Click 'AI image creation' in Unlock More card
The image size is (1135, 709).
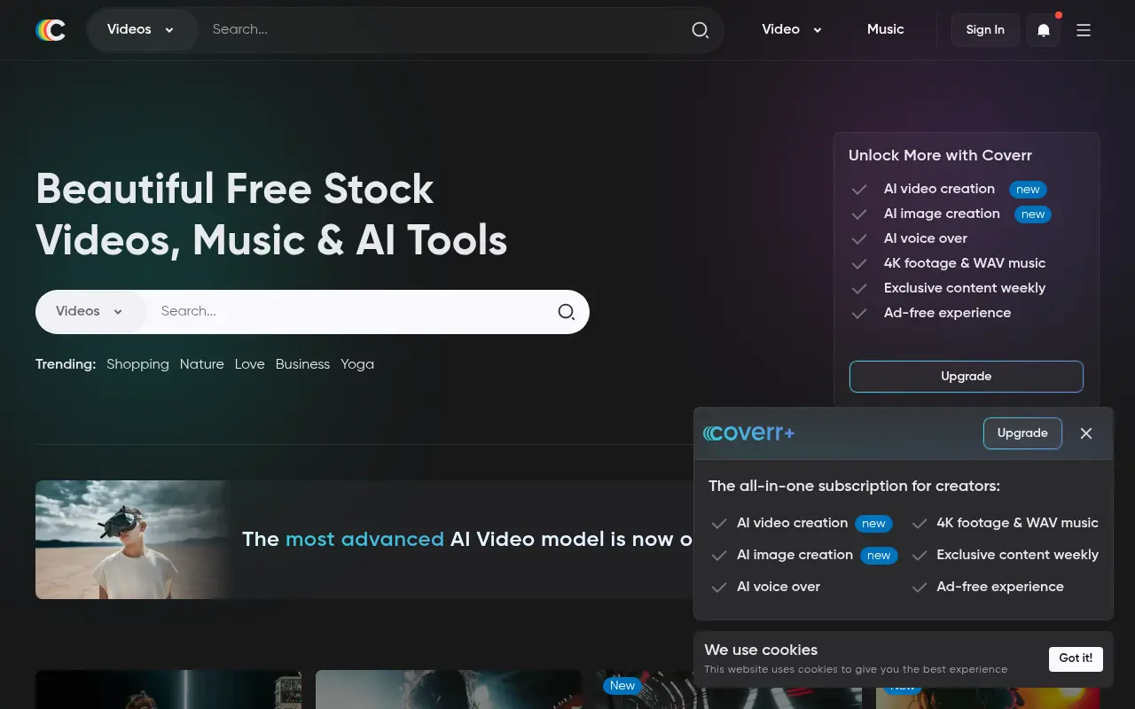coord(942,214)
